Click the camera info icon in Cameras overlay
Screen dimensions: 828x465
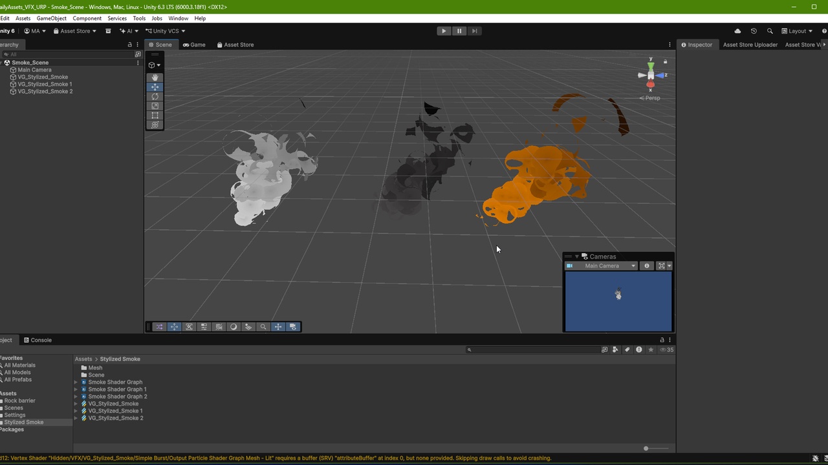(646, 266)
